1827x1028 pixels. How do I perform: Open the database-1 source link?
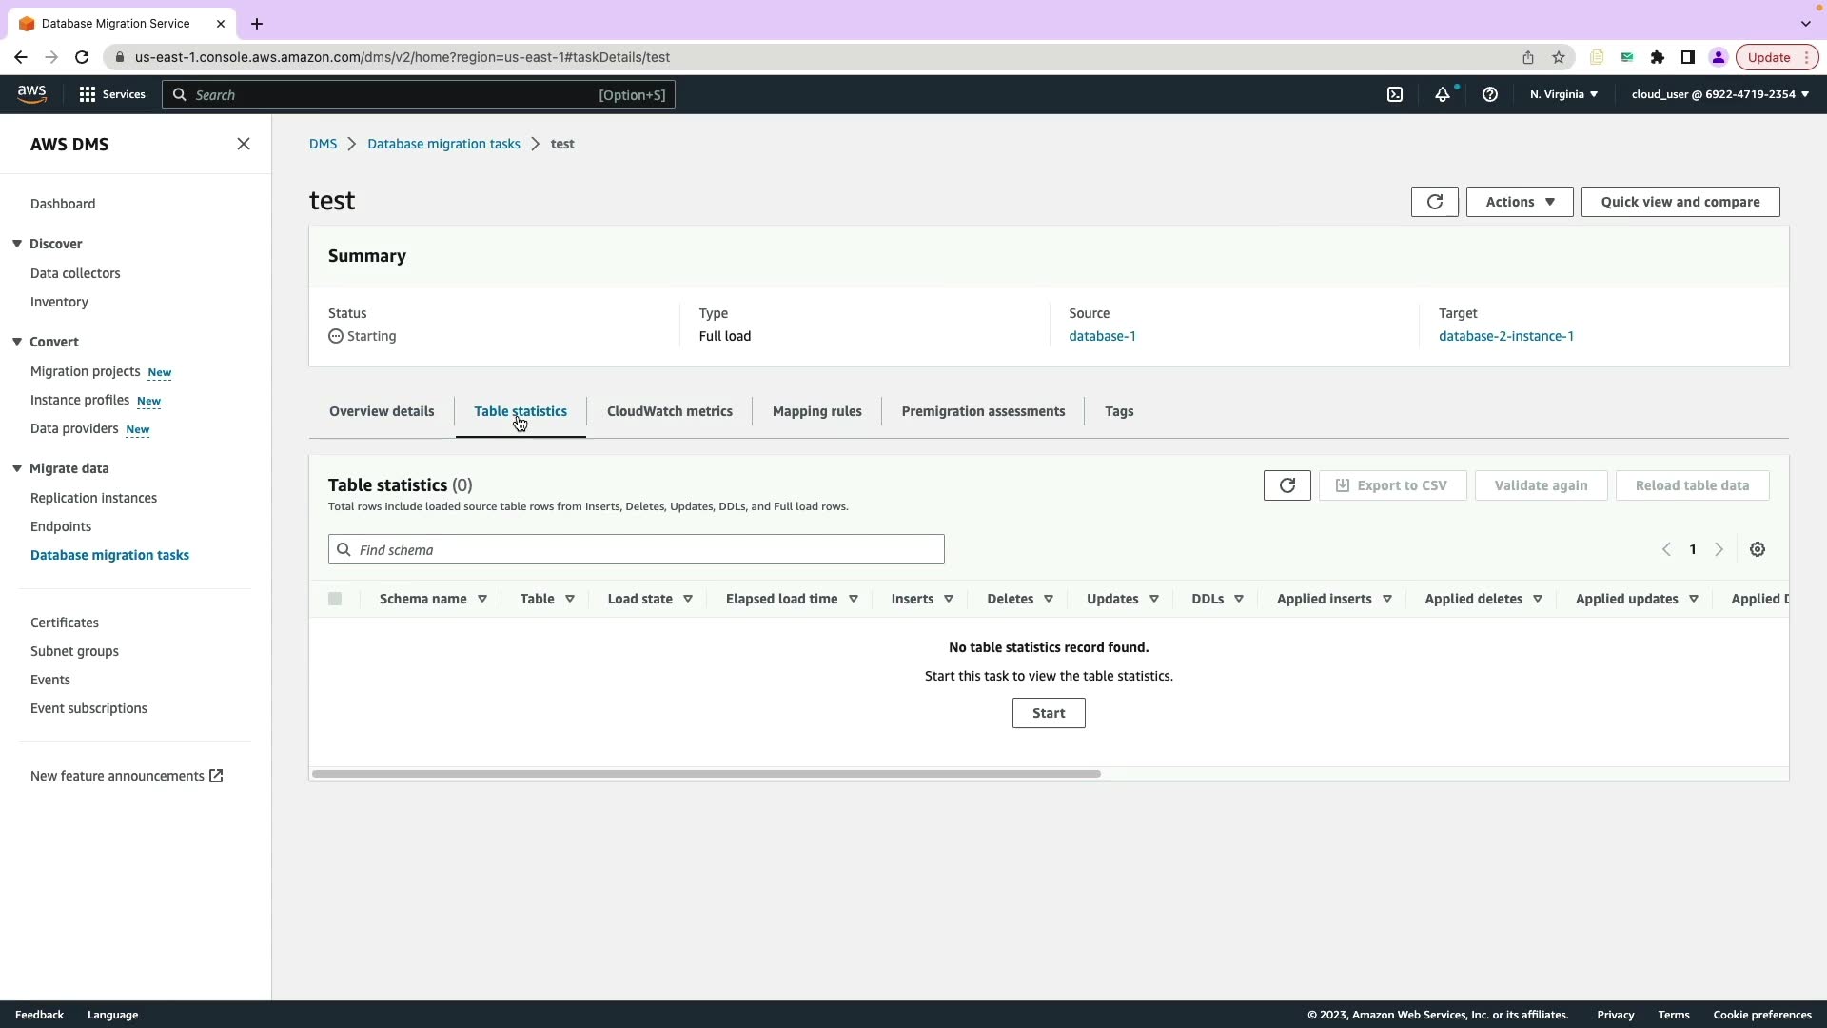1101,336
